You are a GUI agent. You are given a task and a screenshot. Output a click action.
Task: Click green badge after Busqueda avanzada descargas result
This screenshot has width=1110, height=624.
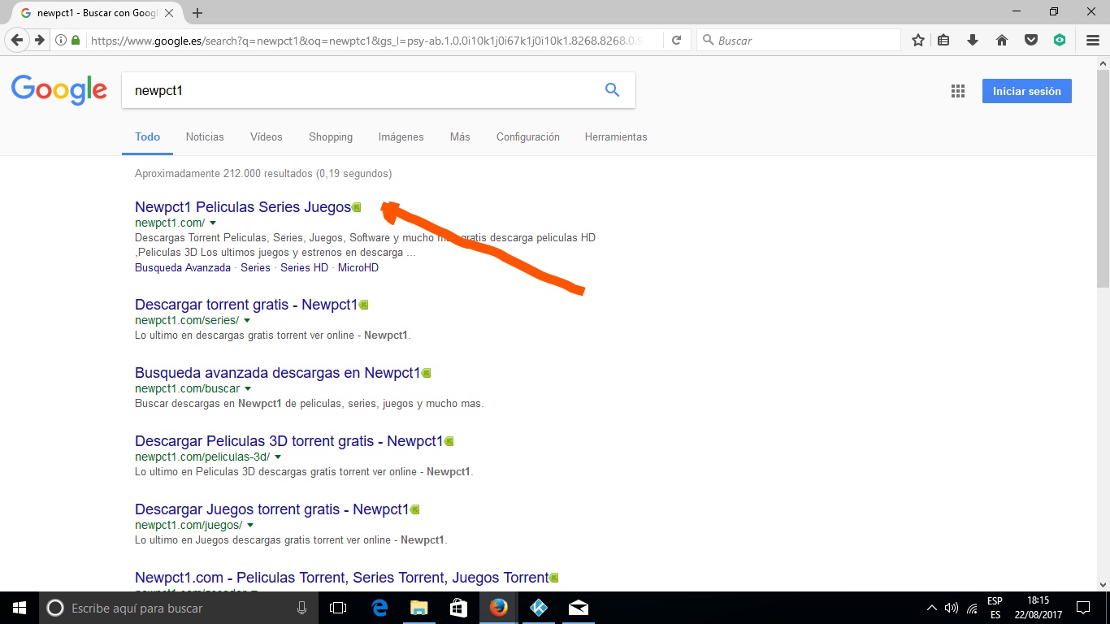click(426, 373)
